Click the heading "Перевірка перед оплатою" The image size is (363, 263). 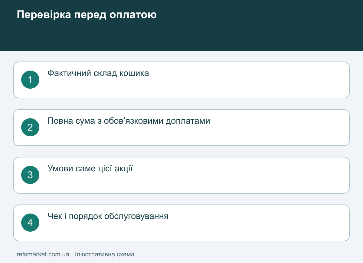coord(87,14)
